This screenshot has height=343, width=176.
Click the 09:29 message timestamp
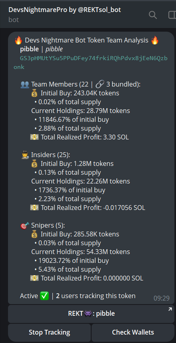pyautogui.click(x=162, y=298)
